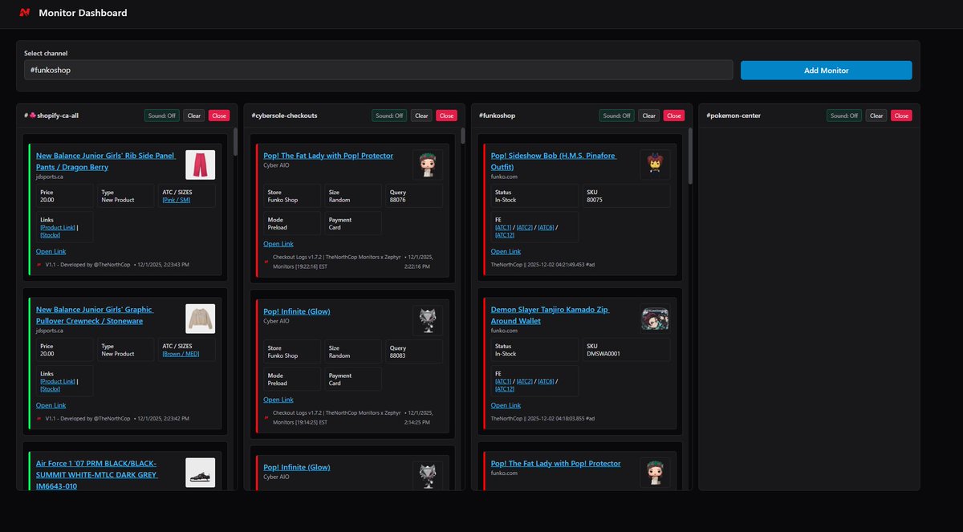Open Pop! Infinite (Glow) title with Query 88083
The height and width of the screenshot is (532, 963).
click(297, 311)
